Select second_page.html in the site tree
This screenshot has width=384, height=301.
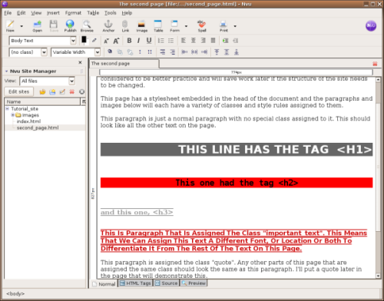(x=38, y=127)
